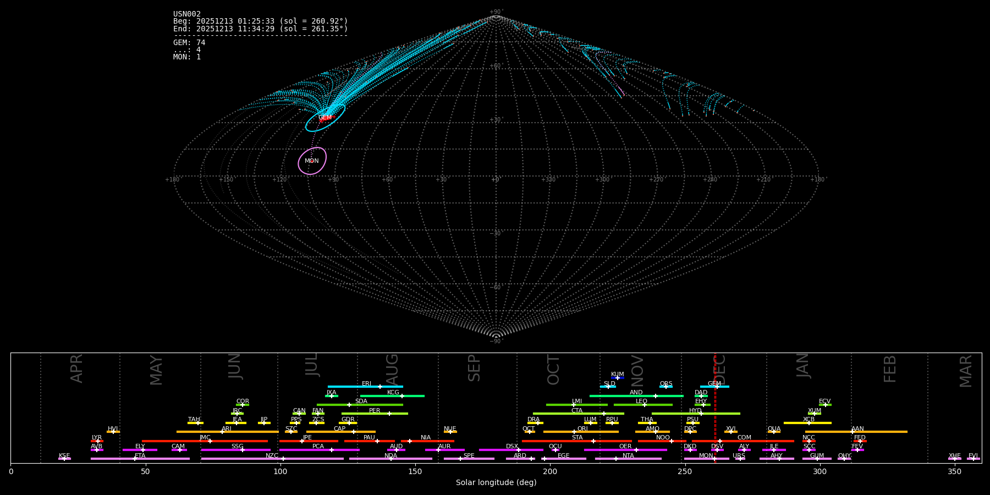The image size is (990, 495).
Task: Click the SLD shower label
Action: 609,384
